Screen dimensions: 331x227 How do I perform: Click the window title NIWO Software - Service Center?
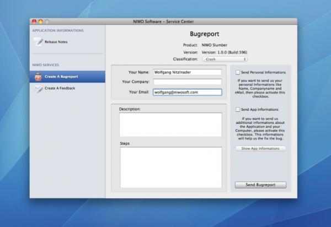pos(163,21)
